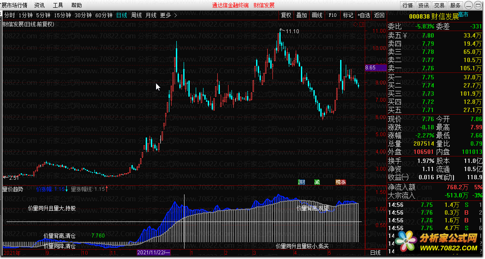Click the 高市 label beside stock name
Image resolution: width=485 pixels, height=259 pixels.
[x=463, y=15]
